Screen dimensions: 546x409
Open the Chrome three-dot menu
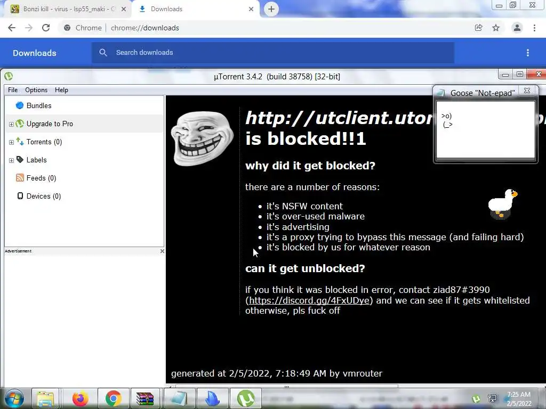tap(534, 28)
